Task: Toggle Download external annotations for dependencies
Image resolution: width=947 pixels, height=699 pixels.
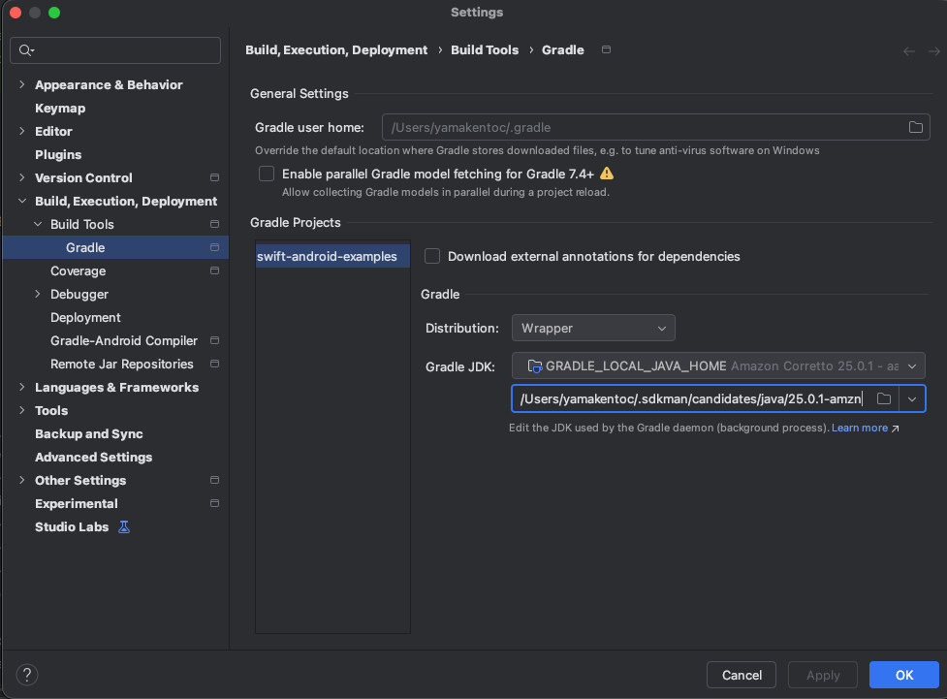Action: [x=432, y=256]
